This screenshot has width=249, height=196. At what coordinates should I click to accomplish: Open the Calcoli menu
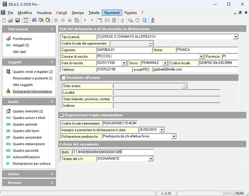[x=62, y=13]
